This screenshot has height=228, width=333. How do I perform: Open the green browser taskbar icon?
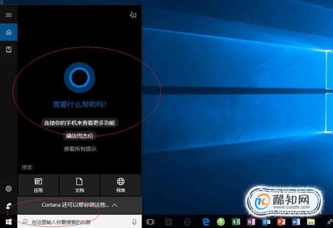click(x=221, y=222)
